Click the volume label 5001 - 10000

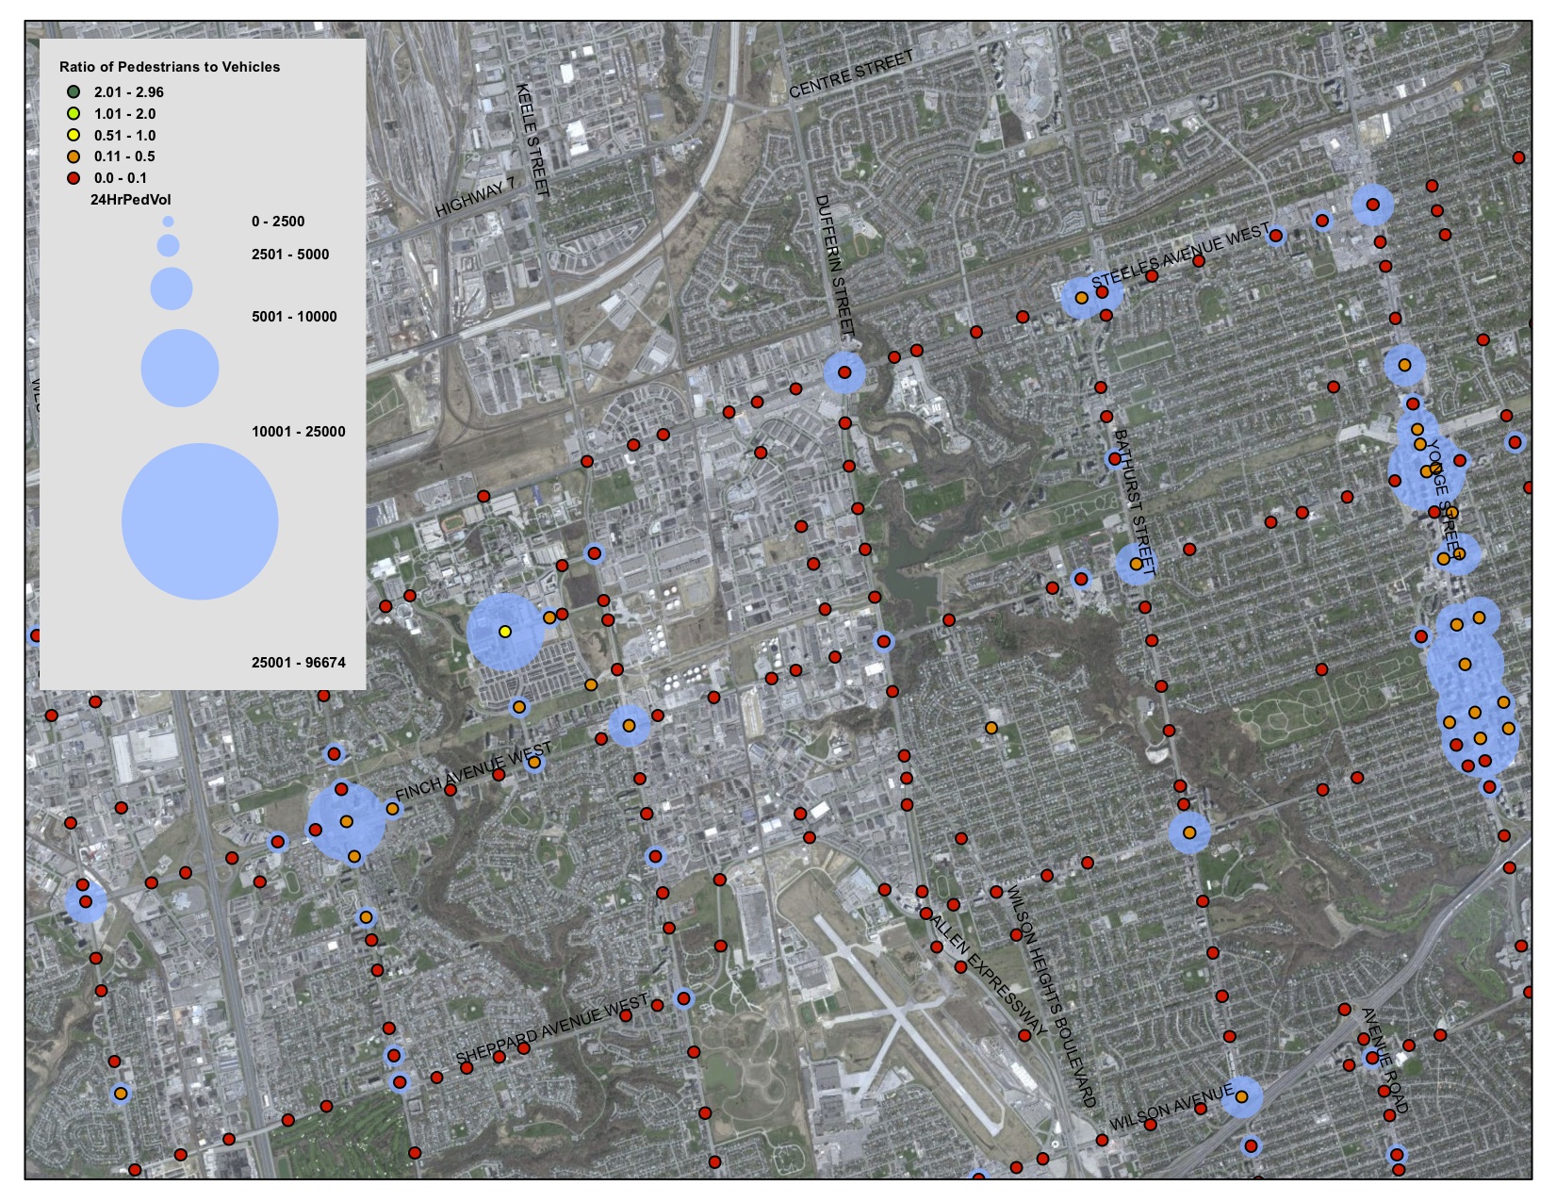pos(294,317)
